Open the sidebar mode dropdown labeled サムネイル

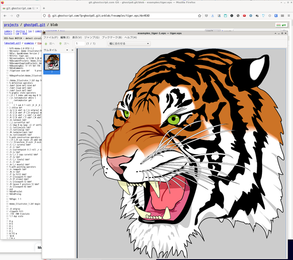click(56, 50)
